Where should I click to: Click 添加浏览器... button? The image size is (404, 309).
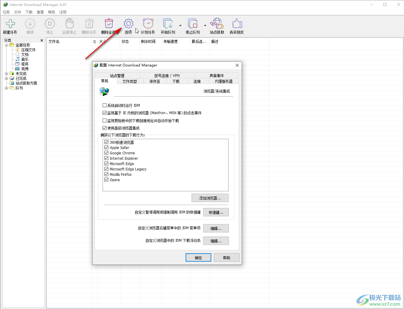click(210, 198)
